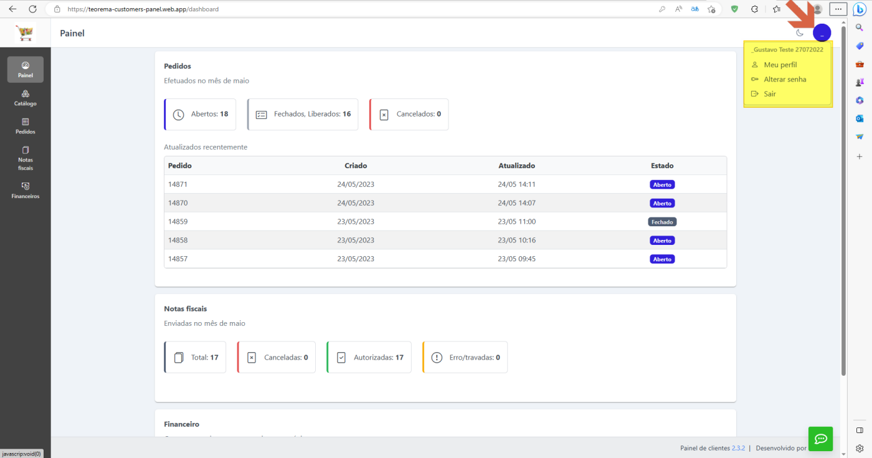The height and width of the screenshot is (458, 872).
Task: Open order 14871 row
Action: pyautogui.click(x=445, y=184)
